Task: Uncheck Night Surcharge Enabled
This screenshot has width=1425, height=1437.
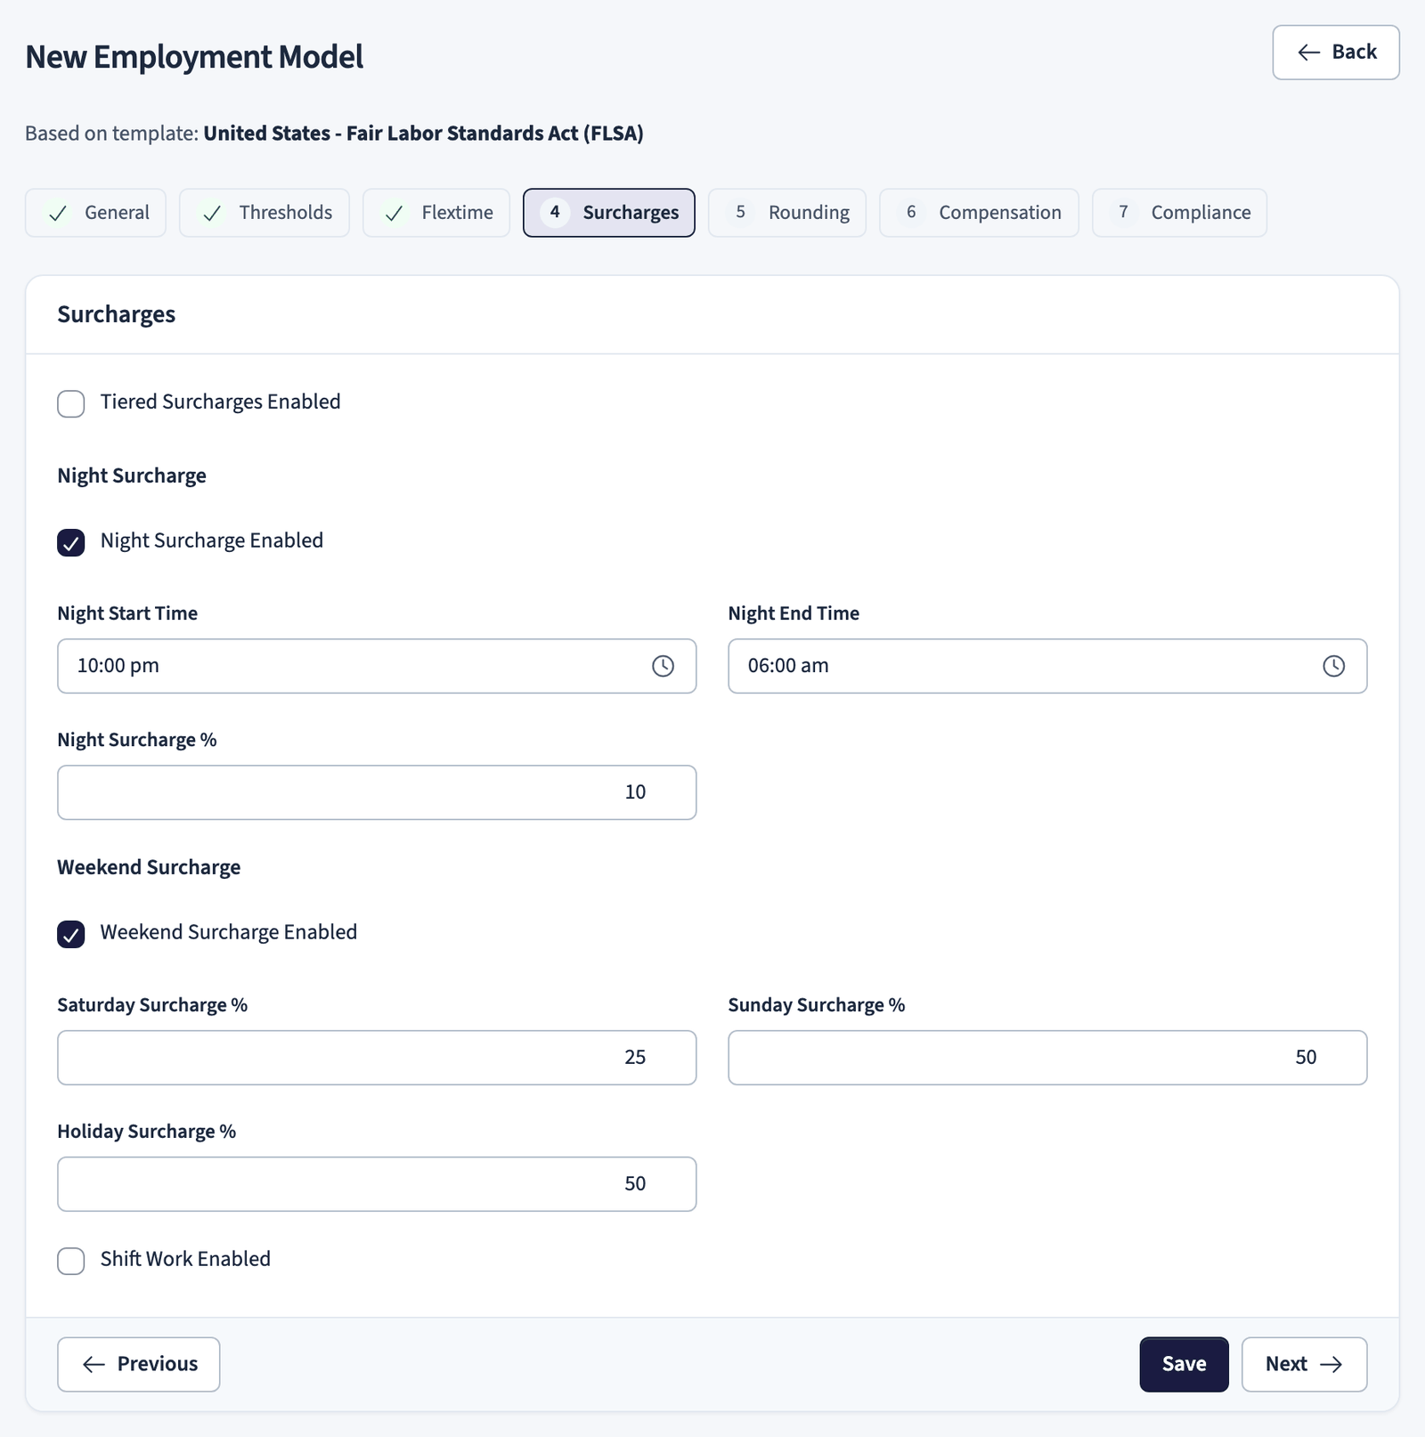Action: click(71, 542)
